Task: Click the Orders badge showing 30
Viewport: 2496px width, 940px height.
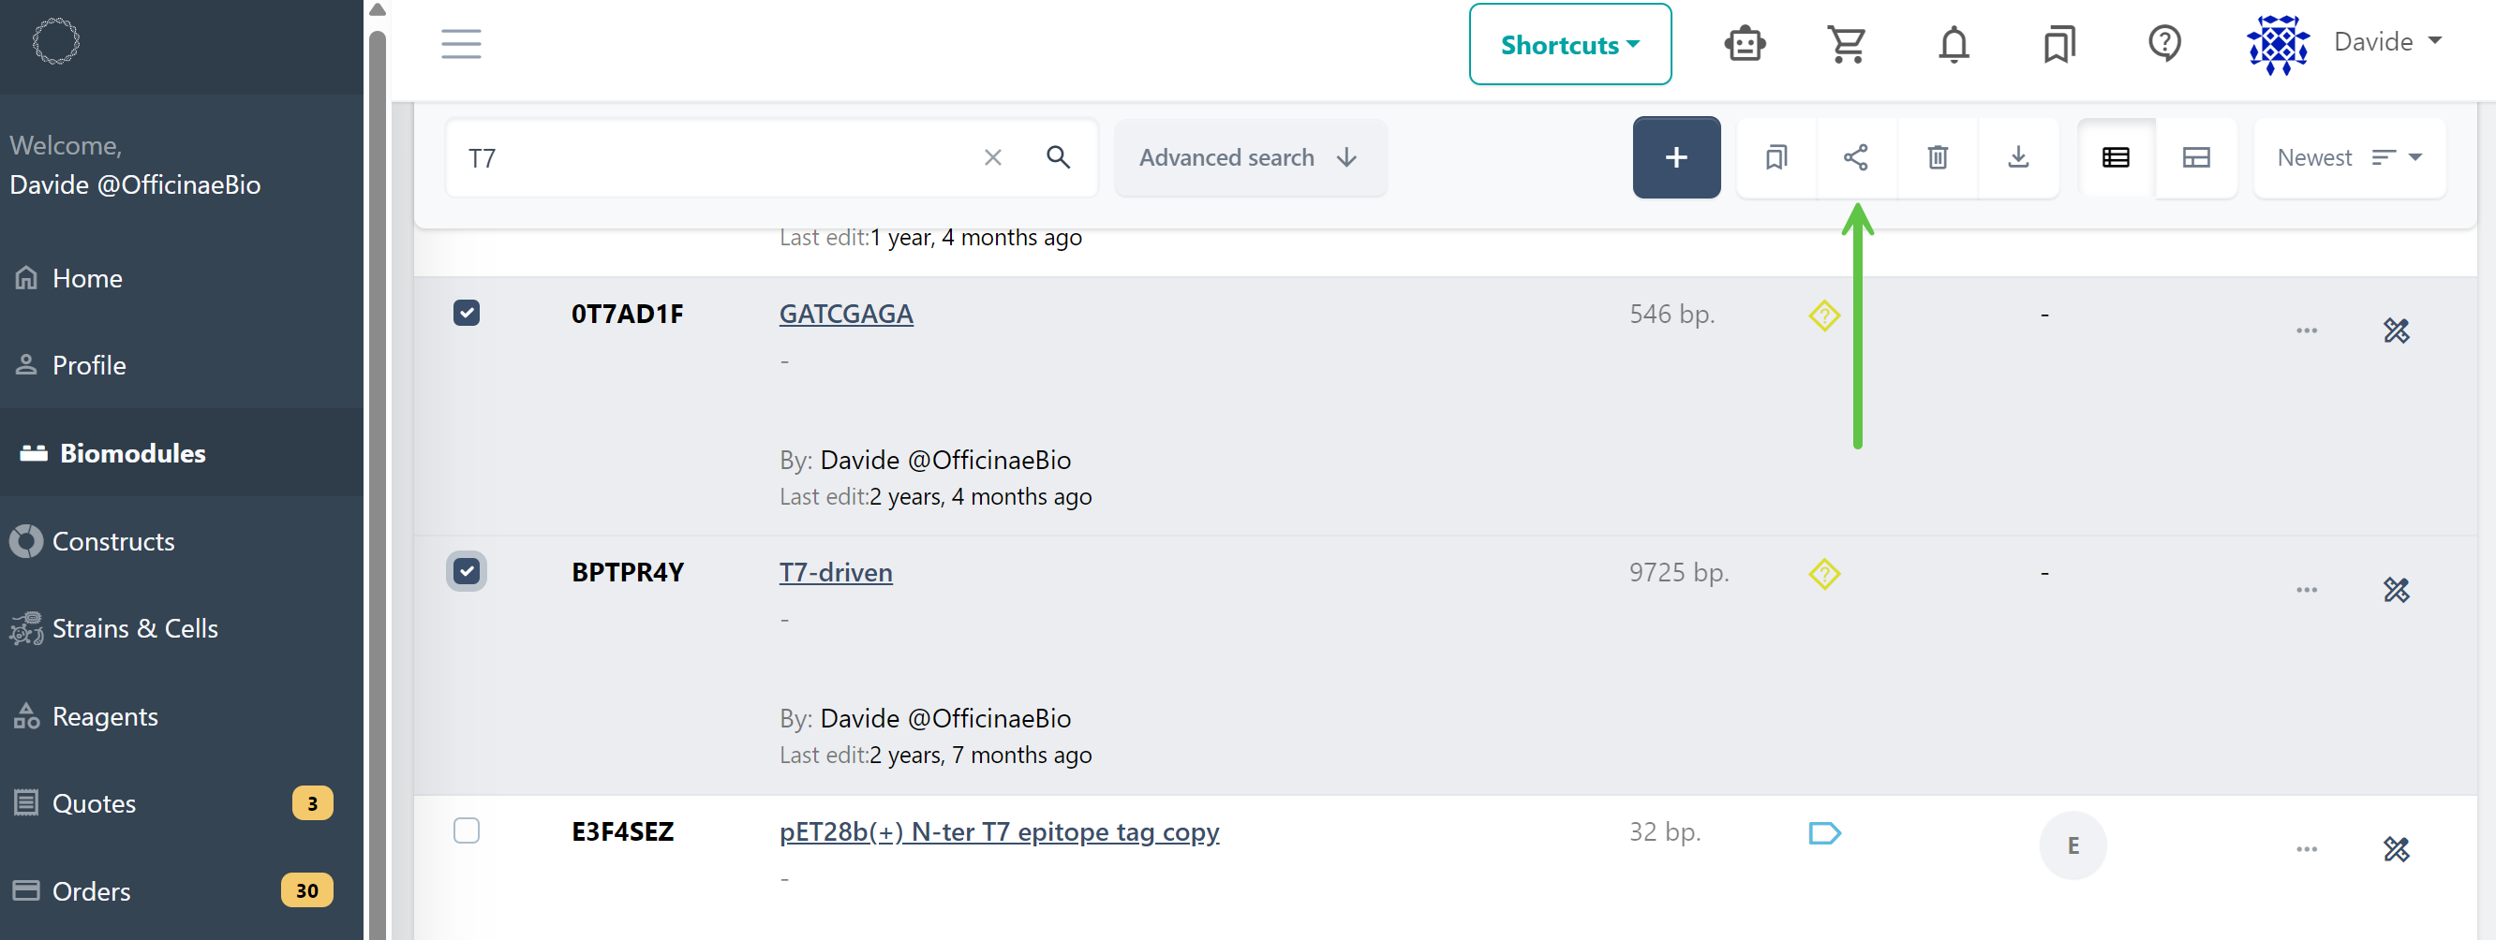Action: tap(306, 890)
